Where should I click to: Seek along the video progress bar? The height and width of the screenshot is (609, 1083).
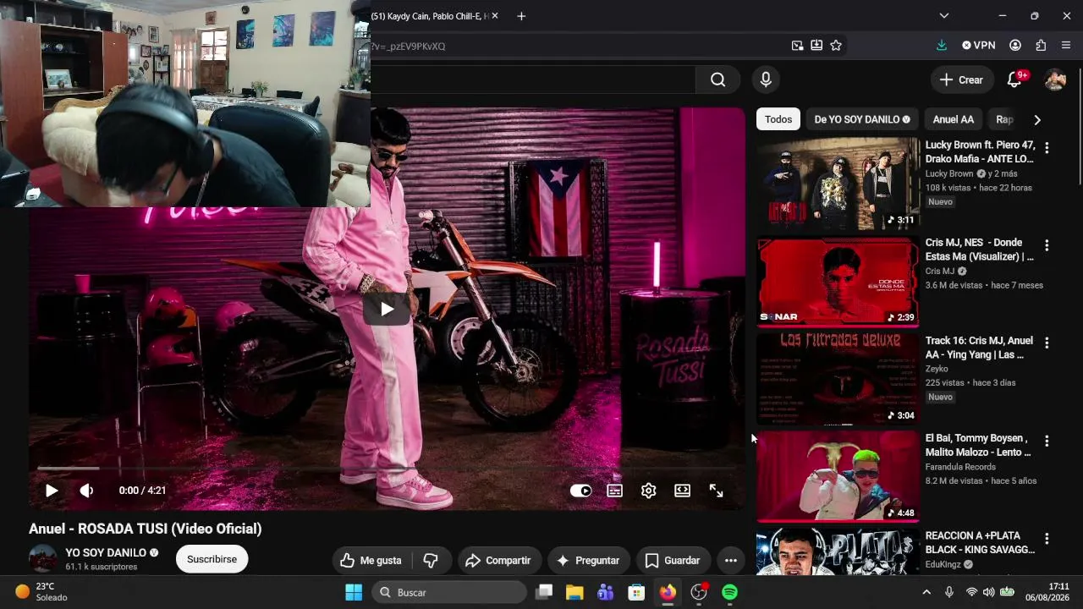(x=387, y=468)
